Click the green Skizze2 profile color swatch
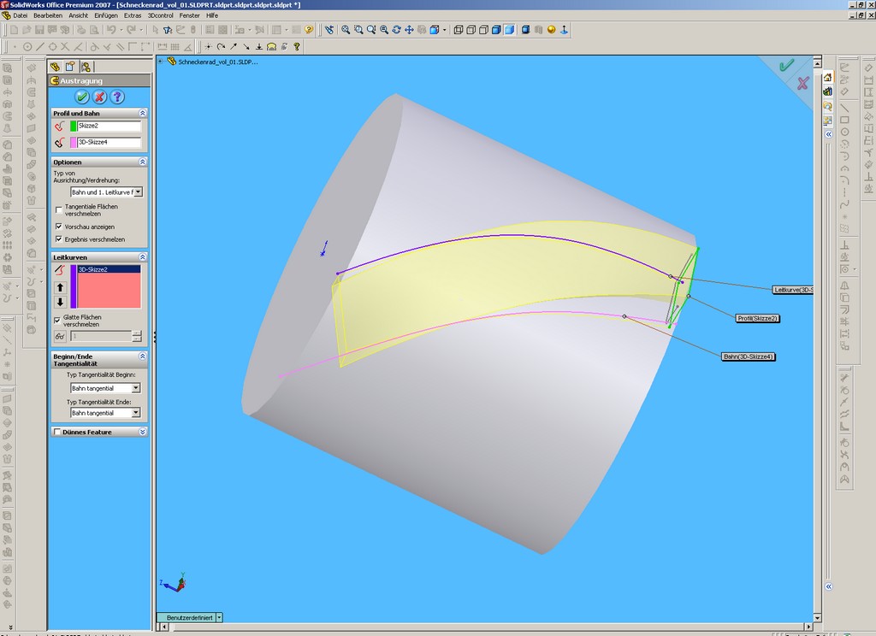Screen dimensions: 876x636 coord(74,126)
